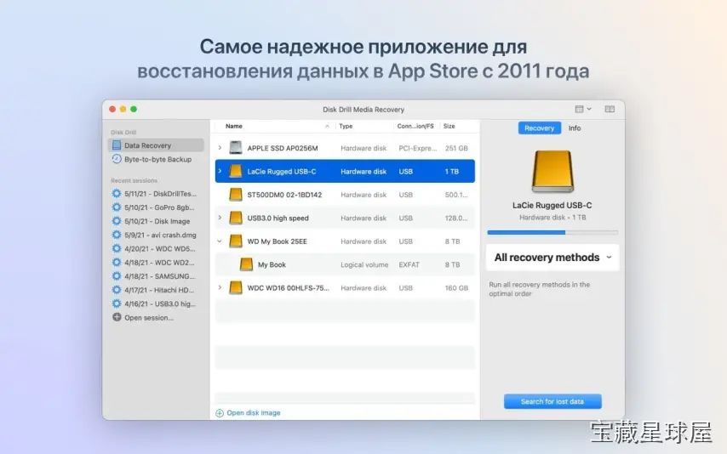Open session gear icon 5/9/21 - avi crash.dmg
The image size is (727, 454).
[x=117, y=235]
